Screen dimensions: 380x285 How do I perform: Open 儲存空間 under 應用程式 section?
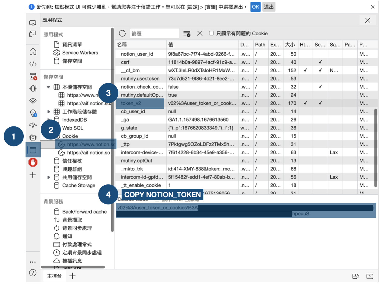click(72, 61)
